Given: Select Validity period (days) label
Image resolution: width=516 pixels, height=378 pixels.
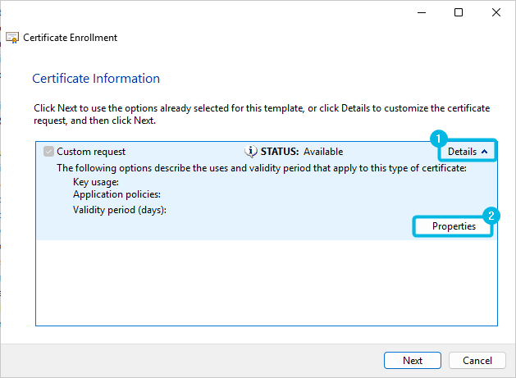Looking at the screenshot, I should tap(120, 210).
